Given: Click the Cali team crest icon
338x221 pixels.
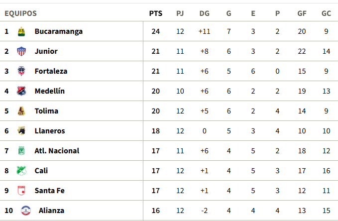Looking at the screenshot, I should tap(21, 171).
